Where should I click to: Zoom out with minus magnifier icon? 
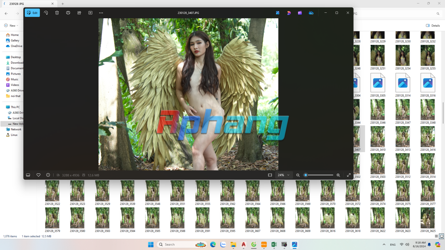pyautogui.click(x=298, y=175)
